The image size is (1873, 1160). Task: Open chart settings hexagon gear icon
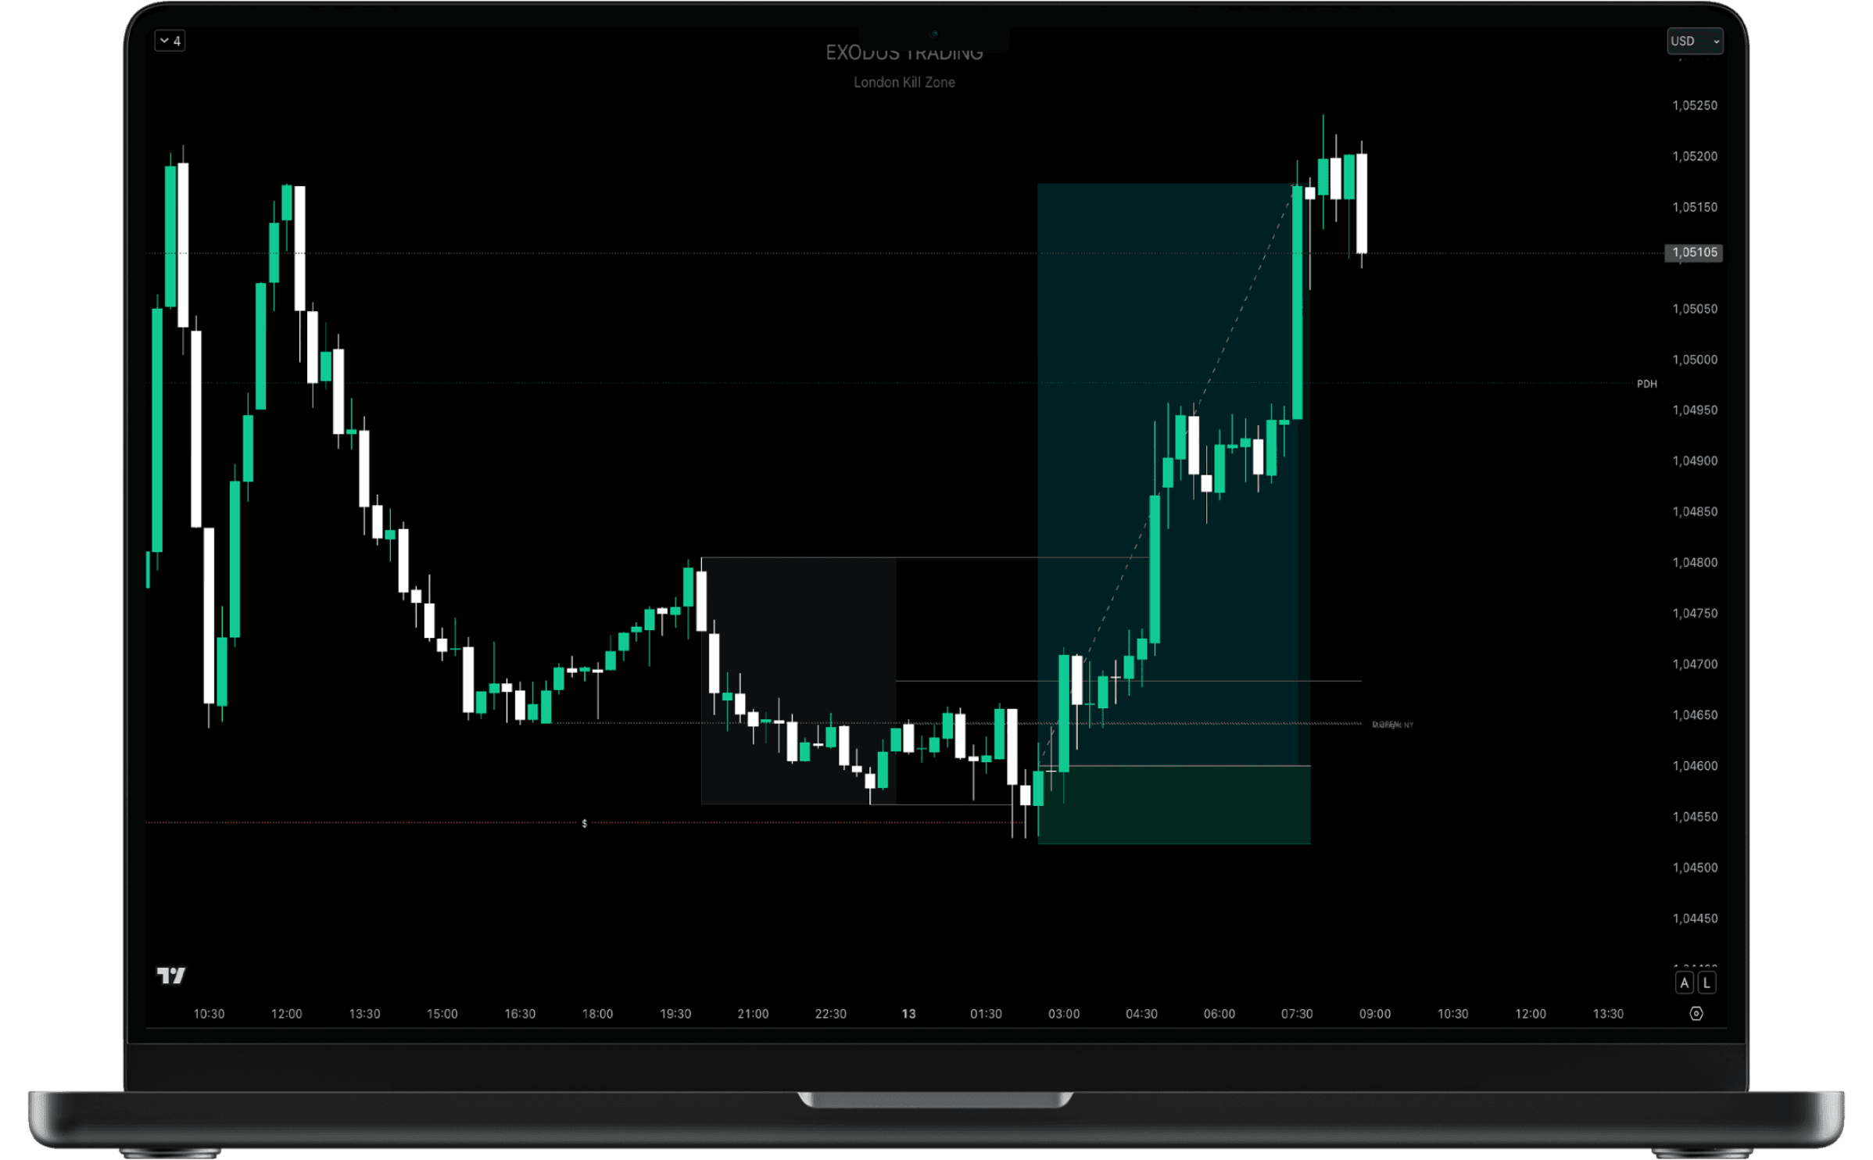[x=1696, y=1013]
